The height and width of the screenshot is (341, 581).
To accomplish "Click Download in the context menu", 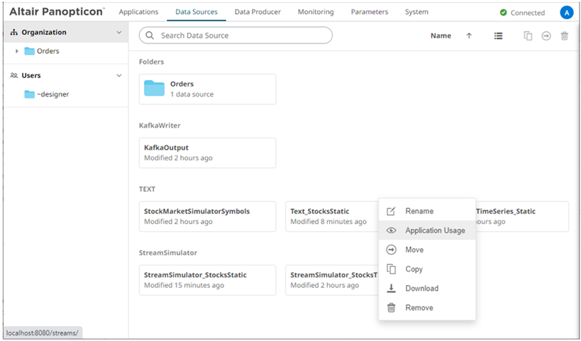I will point(421,289).
